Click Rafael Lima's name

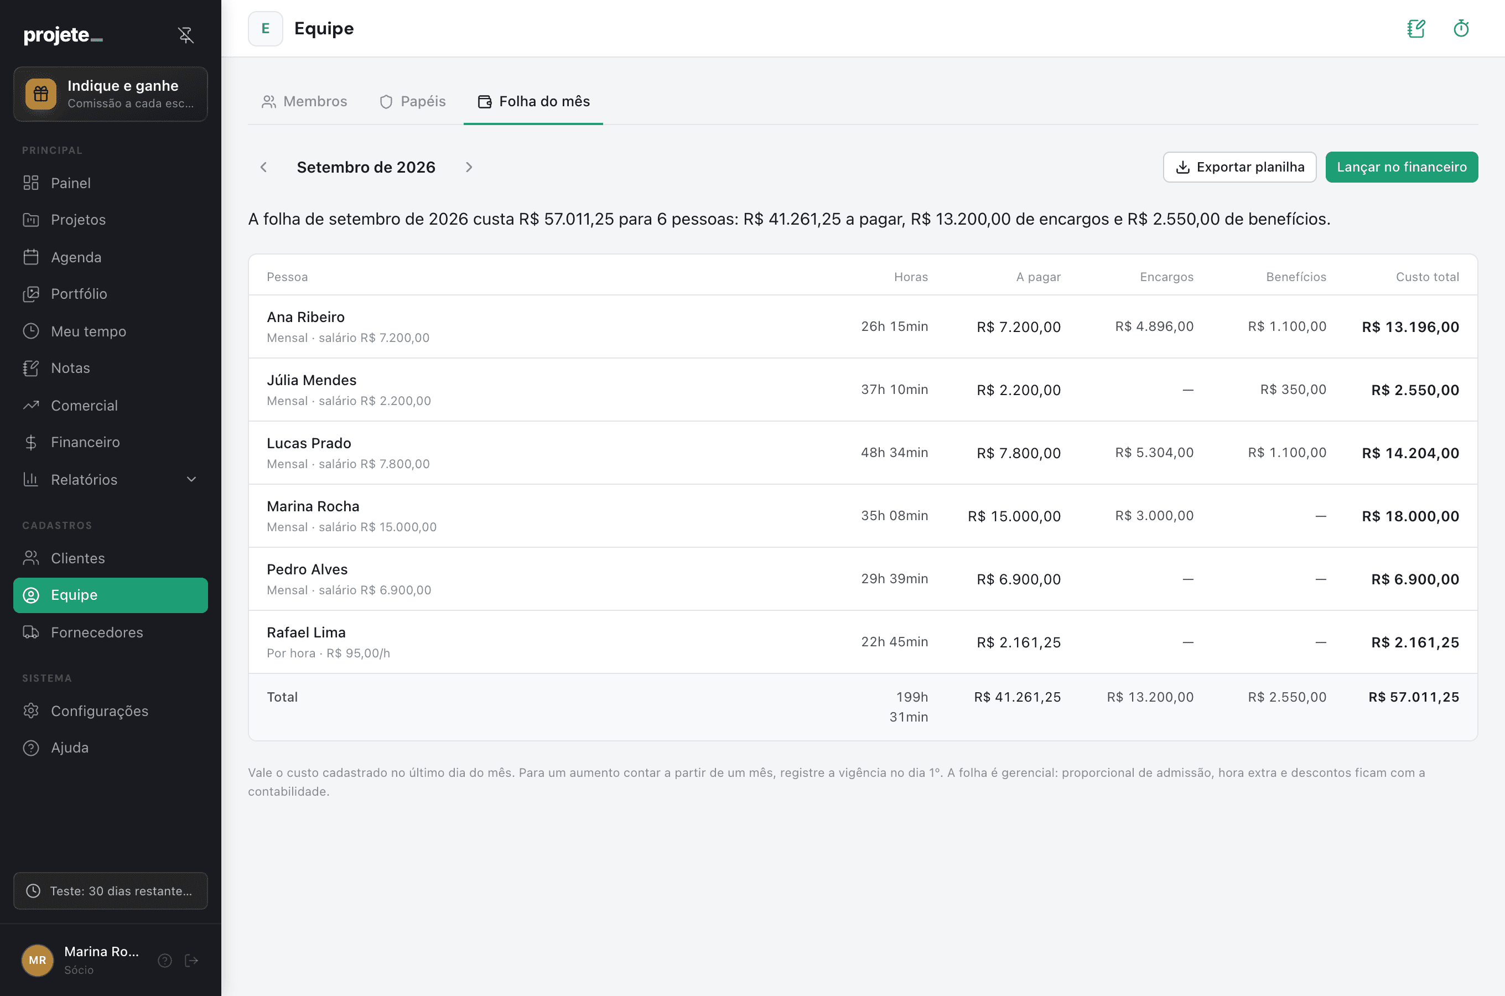[x=306, y=632]
